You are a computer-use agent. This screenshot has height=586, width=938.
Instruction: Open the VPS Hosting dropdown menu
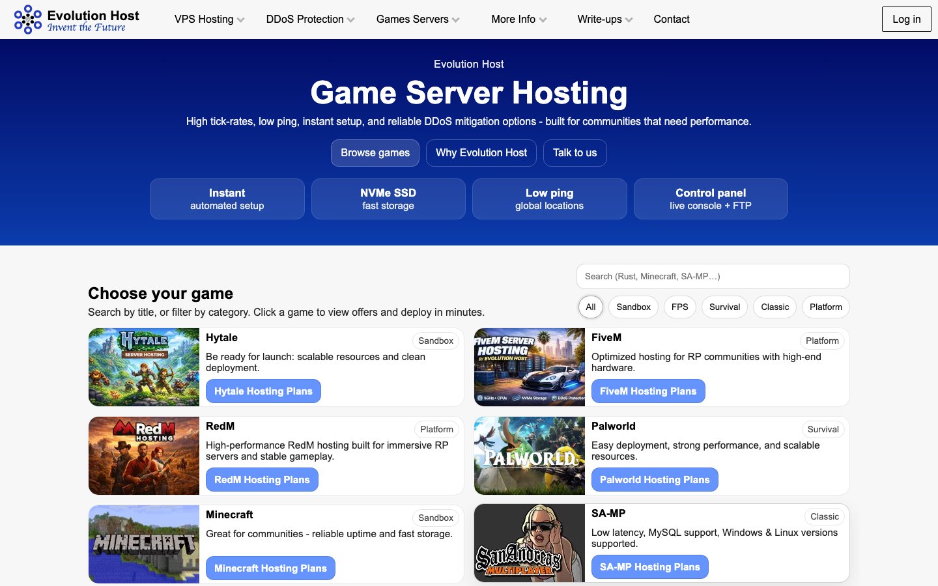209,20
